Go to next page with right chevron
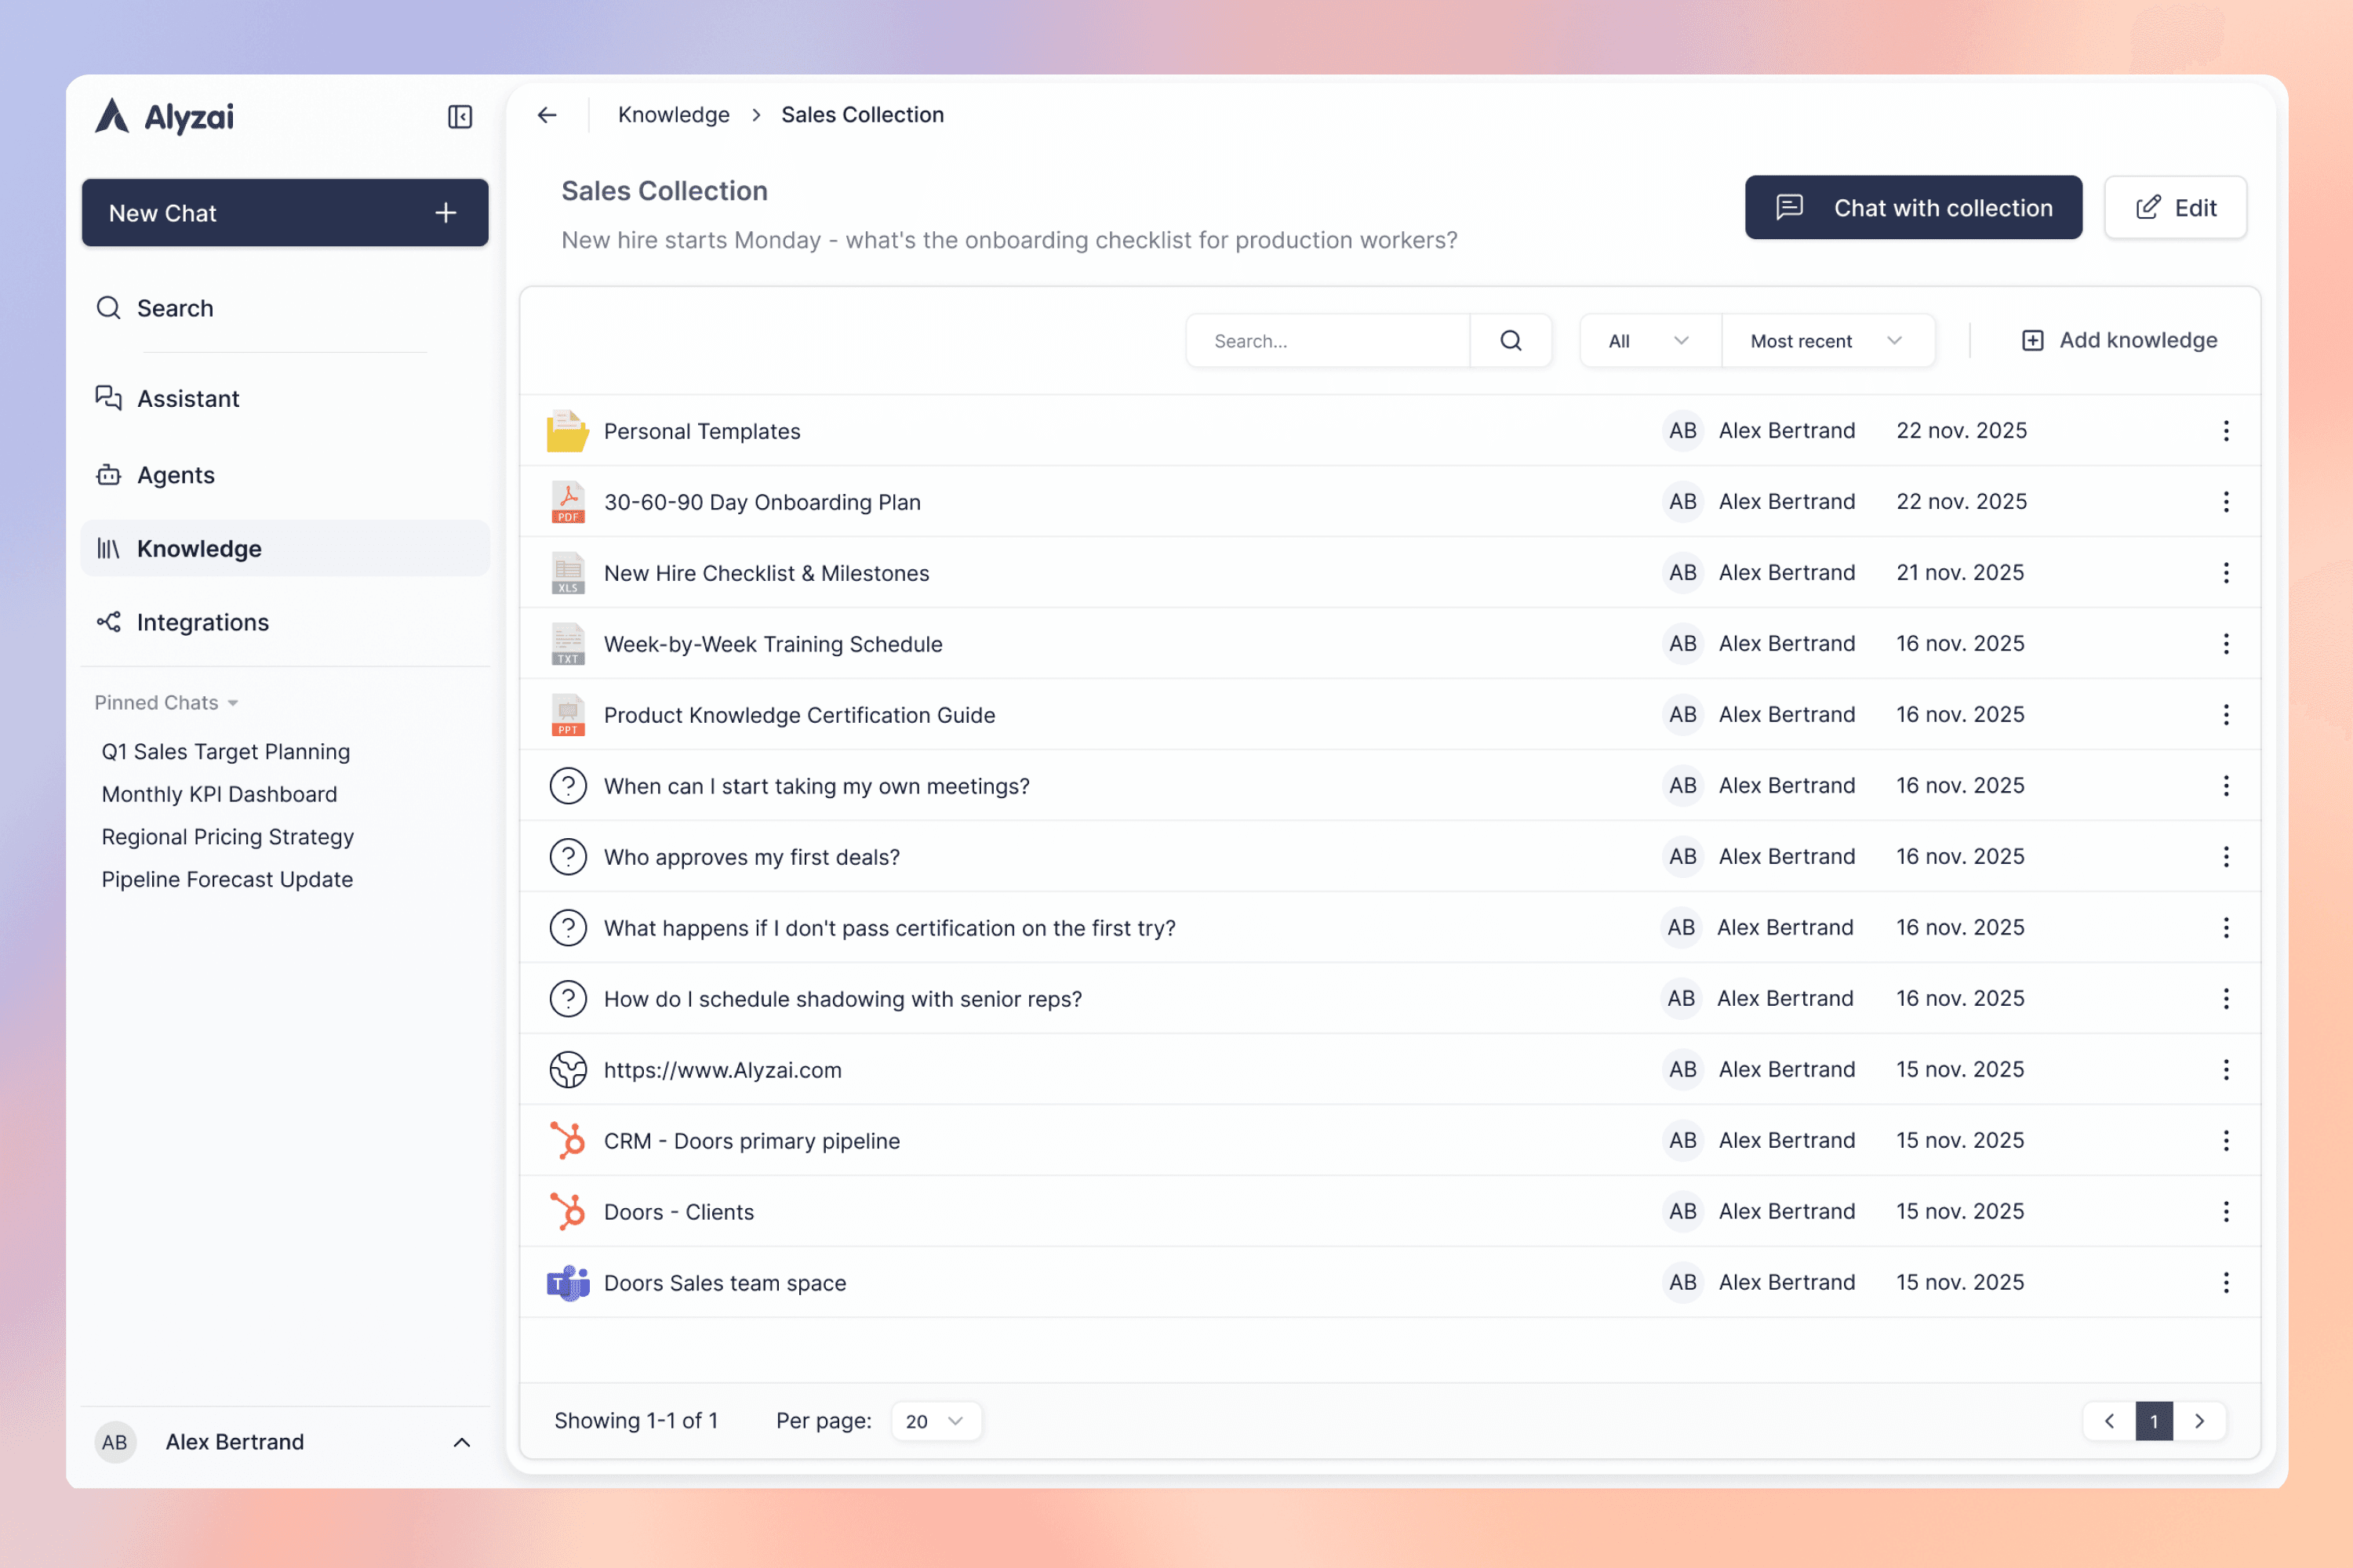The image size is (2353, 1568). pyautogui.click(x=2199, y=1421)
